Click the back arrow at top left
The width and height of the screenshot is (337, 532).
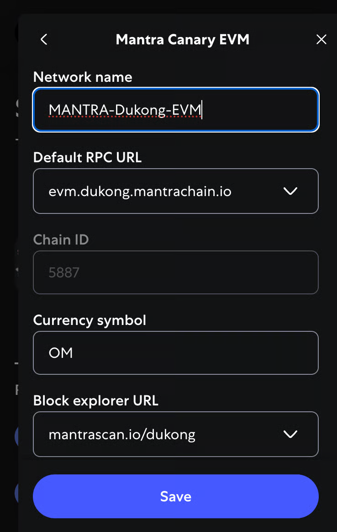tap(43, 39)
